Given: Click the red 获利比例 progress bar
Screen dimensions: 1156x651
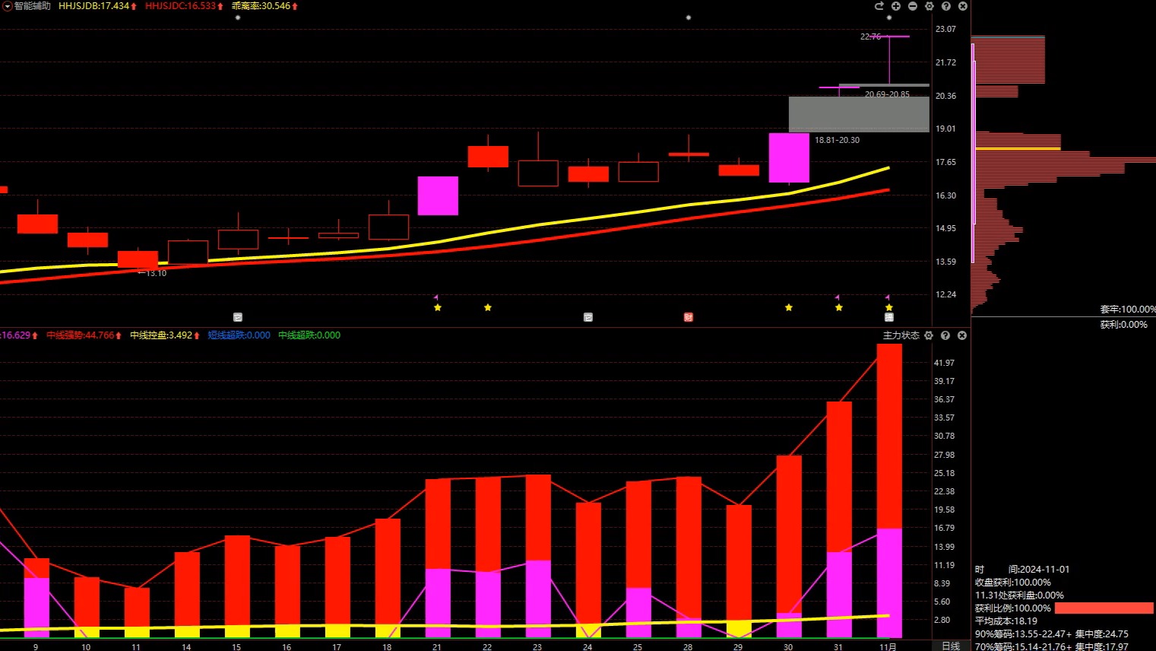Looking at the screenshot, I should pos(1104,608).
